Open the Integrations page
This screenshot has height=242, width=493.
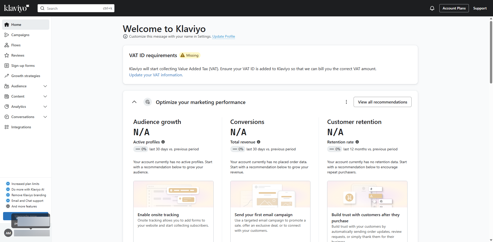pos(21,127)
